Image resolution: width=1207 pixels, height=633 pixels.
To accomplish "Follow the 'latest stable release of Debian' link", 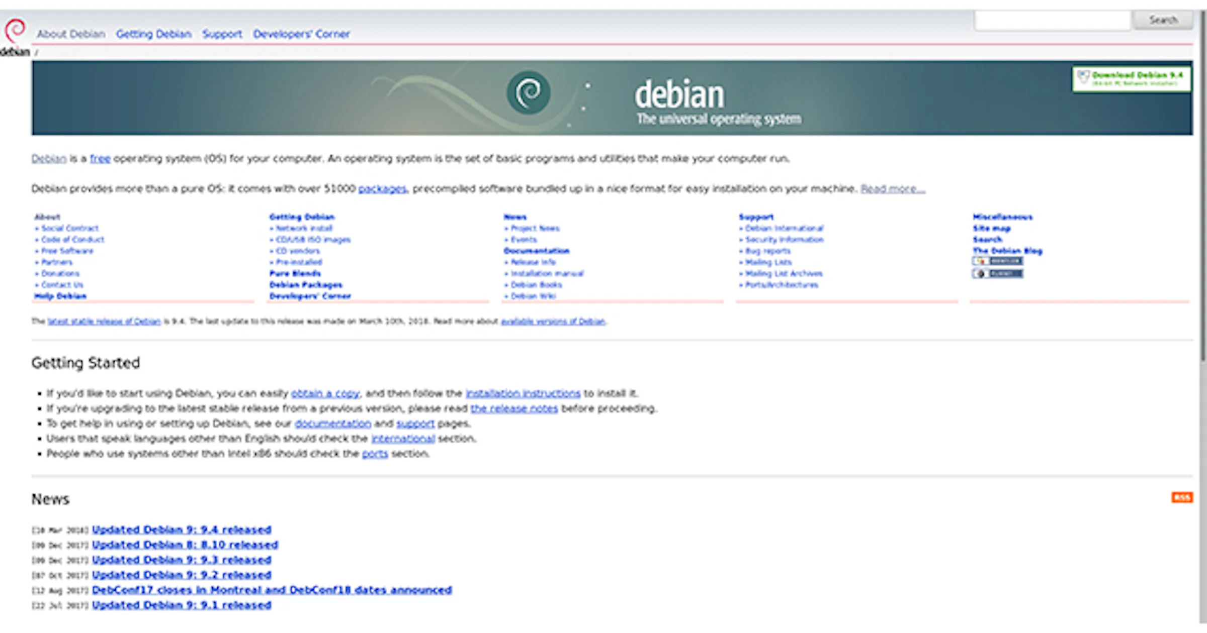I will tap(104, 322).
